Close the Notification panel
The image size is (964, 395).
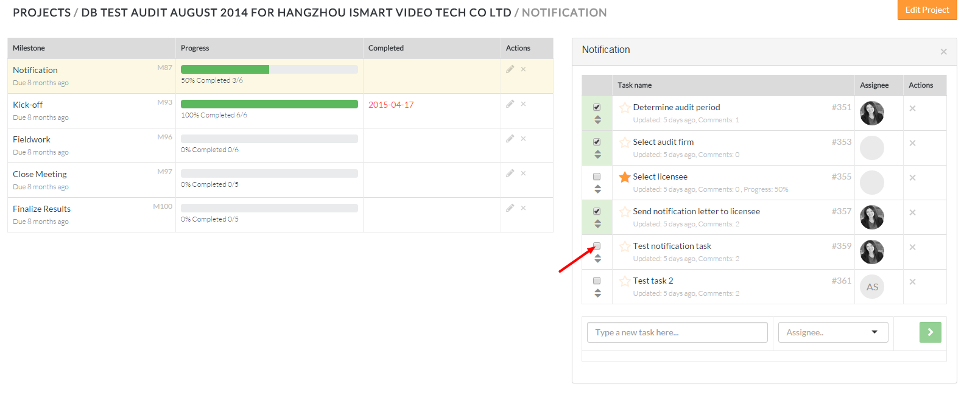click(x=943, y=52)
